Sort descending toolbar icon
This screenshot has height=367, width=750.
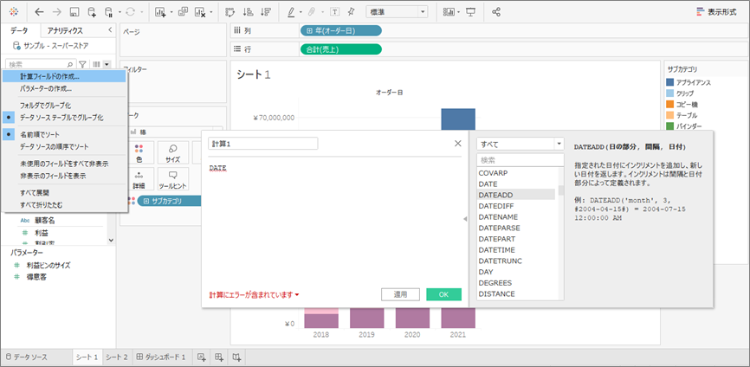pos(265,12)
